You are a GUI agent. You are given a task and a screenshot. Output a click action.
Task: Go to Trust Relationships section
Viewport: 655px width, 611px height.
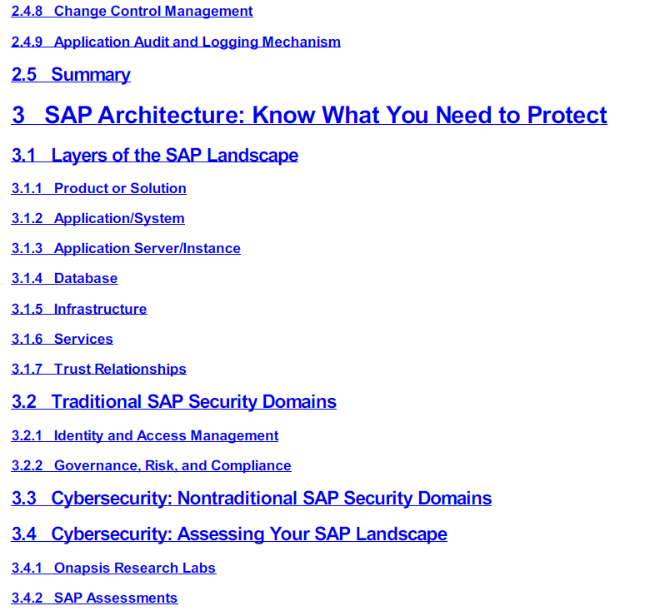point(120,369)
